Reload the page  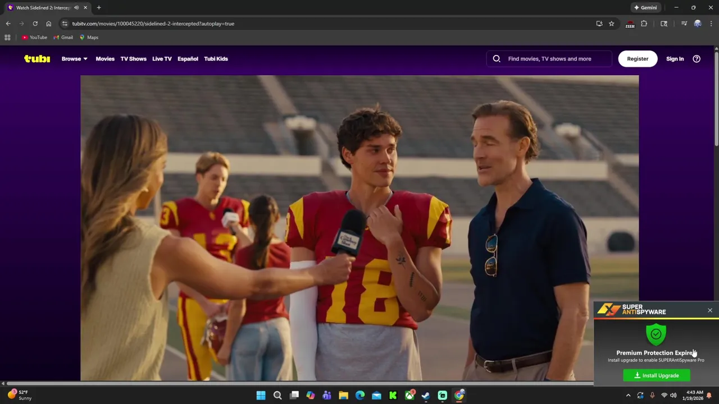pos(35,24)
